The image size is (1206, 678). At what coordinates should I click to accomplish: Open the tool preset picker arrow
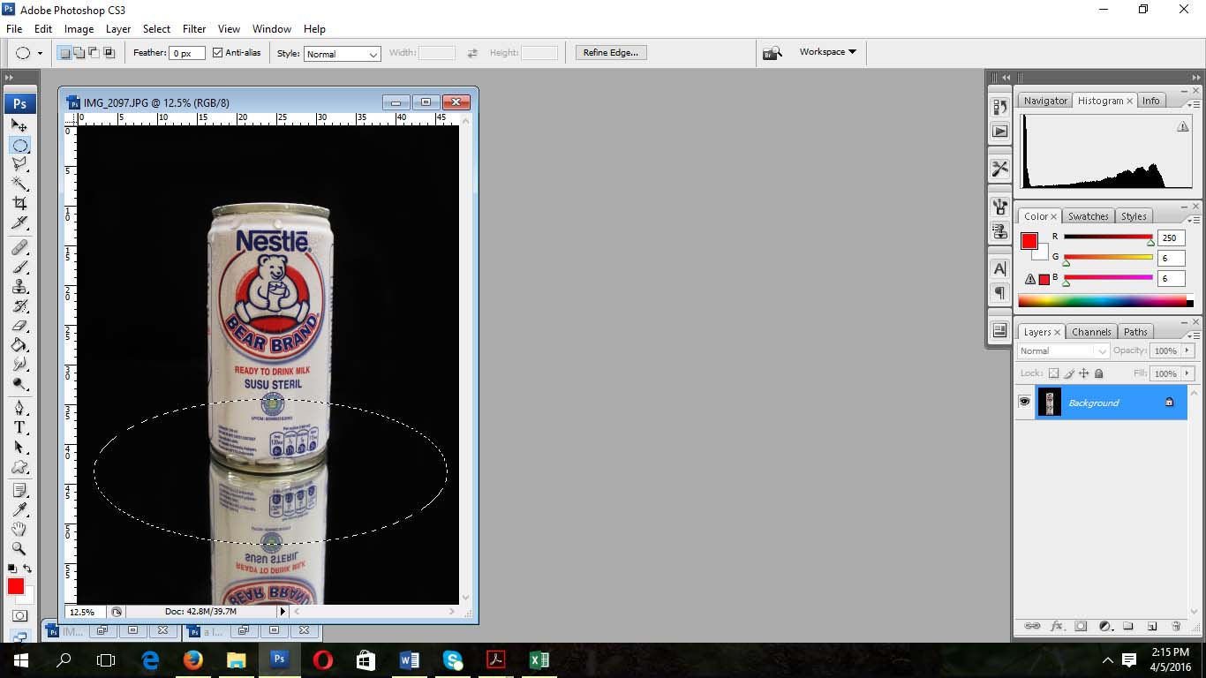pyautogui.click(x=40, y=54)
